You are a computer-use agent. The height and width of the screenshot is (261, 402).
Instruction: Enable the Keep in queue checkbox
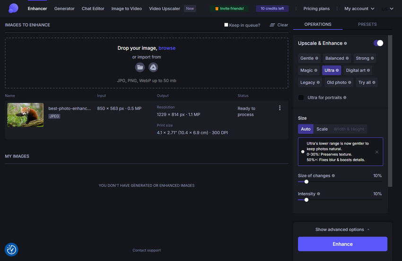[226, 25]
